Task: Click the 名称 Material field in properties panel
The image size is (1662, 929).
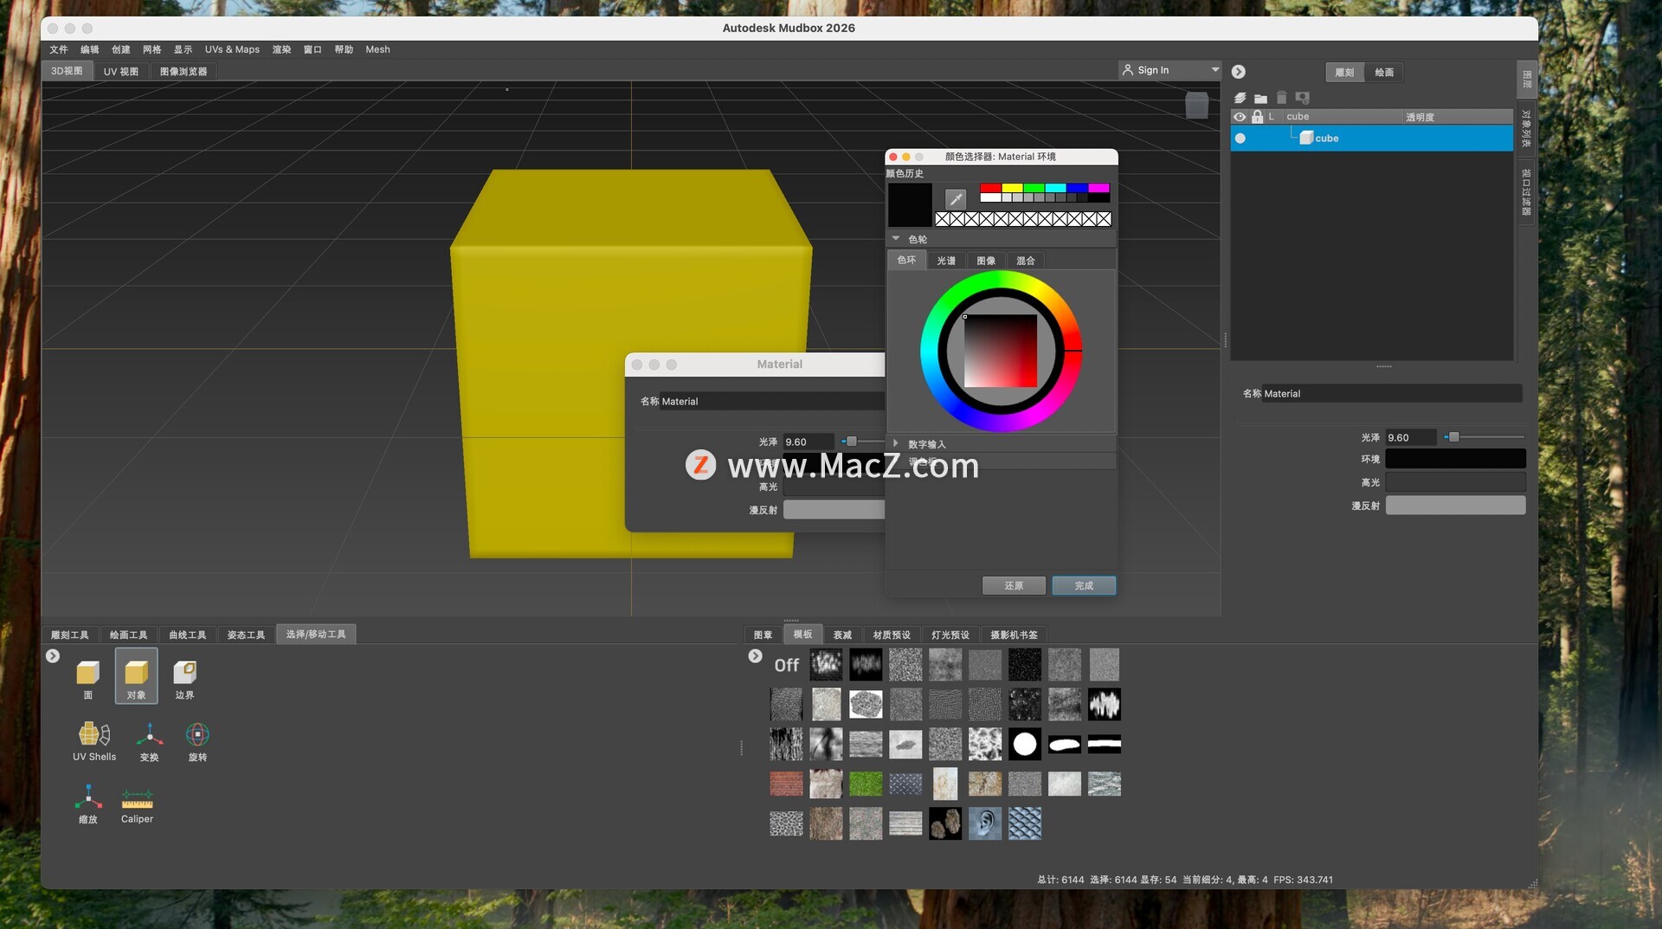Action: (x=1391, y=393)
